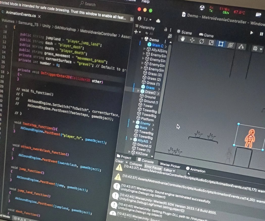Select the Hand view tool

point(183,39)
